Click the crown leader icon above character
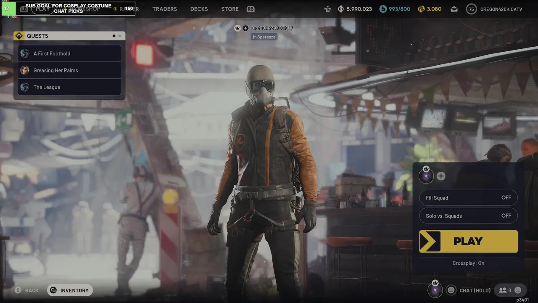Screen dimensions: 538x303 click(x=237, y=28)
